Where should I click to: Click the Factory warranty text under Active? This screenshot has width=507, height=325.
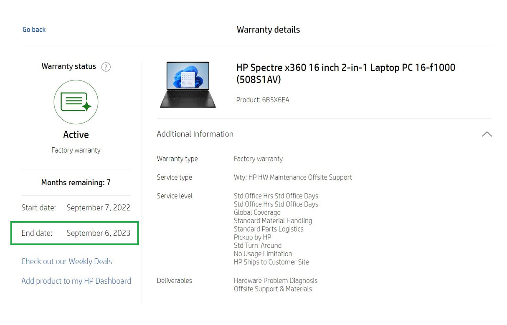click(76, 150)
